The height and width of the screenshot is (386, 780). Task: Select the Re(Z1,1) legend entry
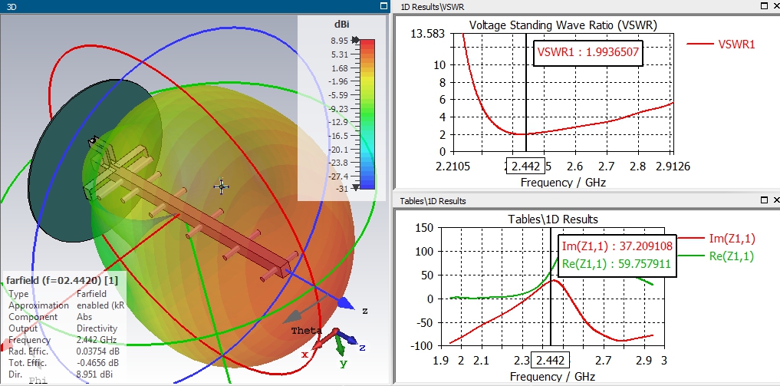pos(717,256)
